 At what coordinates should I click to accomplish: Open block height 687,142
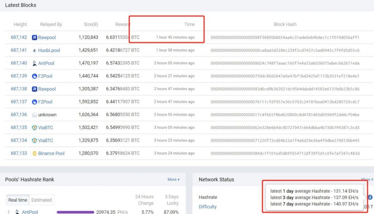(19, 38)
